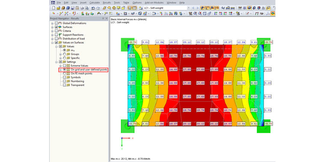
Task: Click the View in Y direction icon
Action: tap(221, 14)
